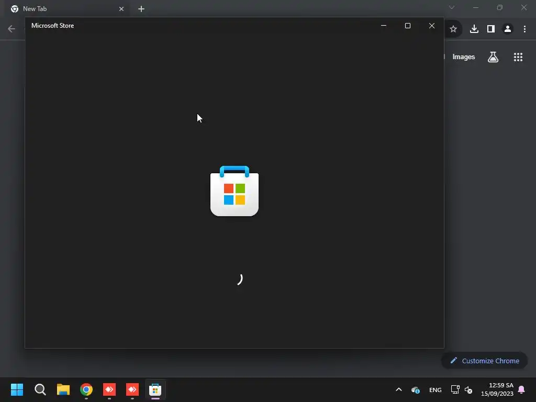This screenshot has height=402, width=536.
Task: Show hidden system tray icons
Action: (398, 389)
